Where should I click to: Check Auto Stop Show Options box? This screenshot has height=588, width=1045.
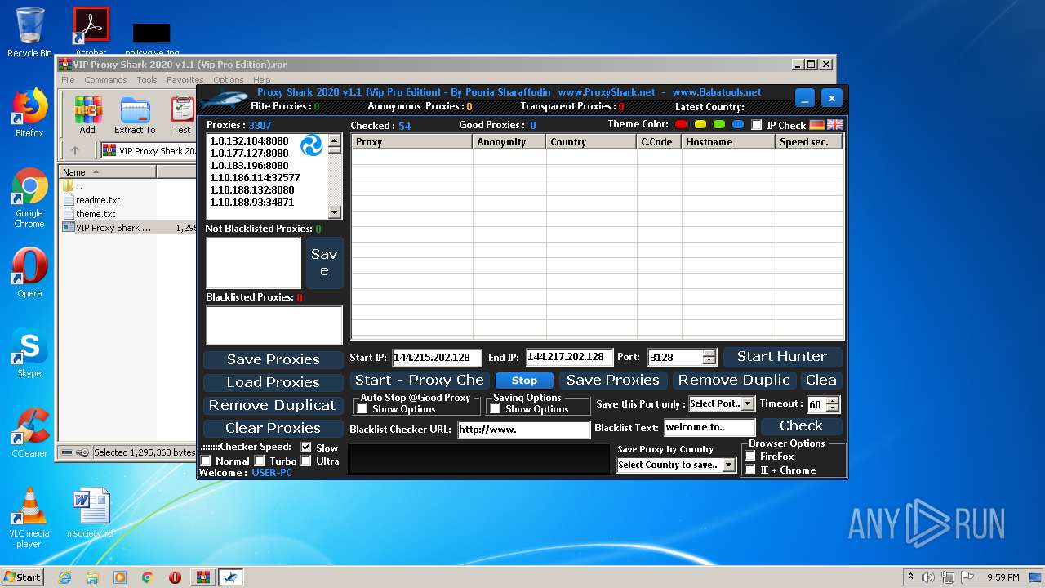[362, 409]
